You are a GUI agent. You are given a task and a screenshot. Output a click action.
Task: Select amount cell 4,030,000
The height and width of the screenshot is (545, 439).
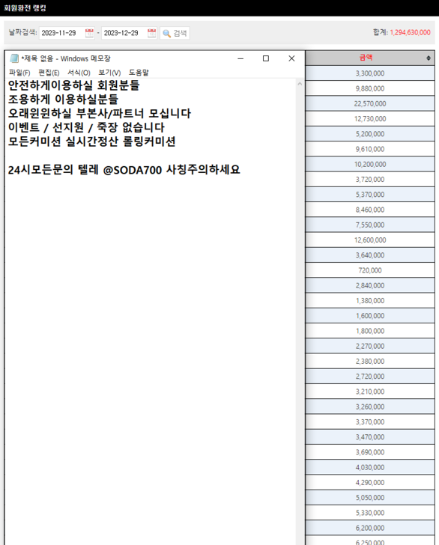click(x=370, y=467)
